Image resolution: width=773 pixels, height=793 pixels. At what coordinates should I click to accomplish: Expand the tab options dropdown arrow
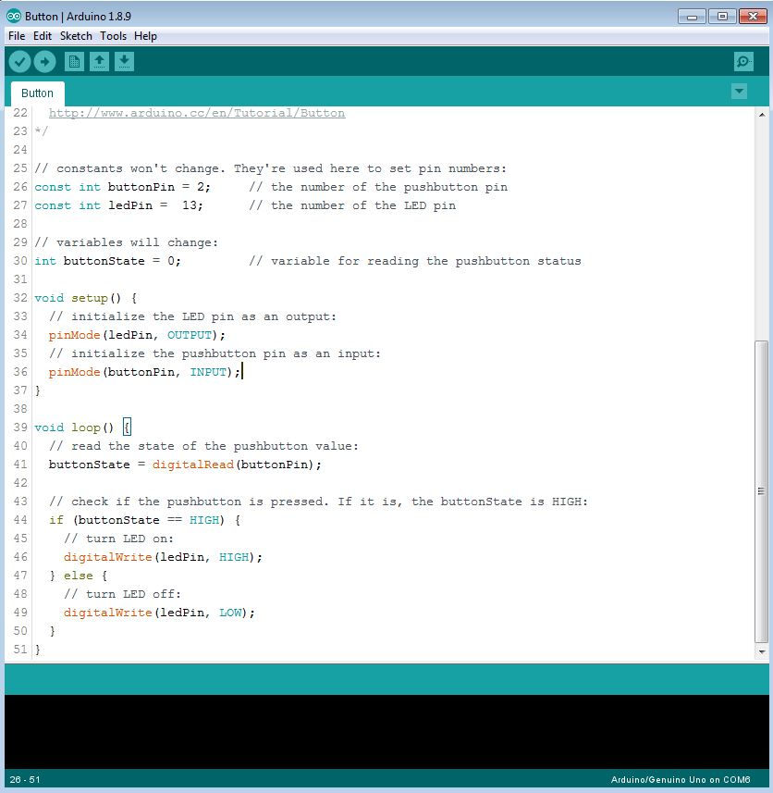point(739,92)
